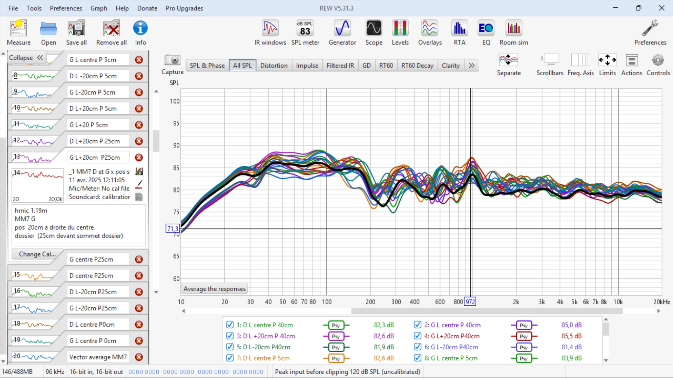Select the D L+20cm P 25cm name field
Image resolution: width=673 pixels, height=378 pixels.
(98, 141)
